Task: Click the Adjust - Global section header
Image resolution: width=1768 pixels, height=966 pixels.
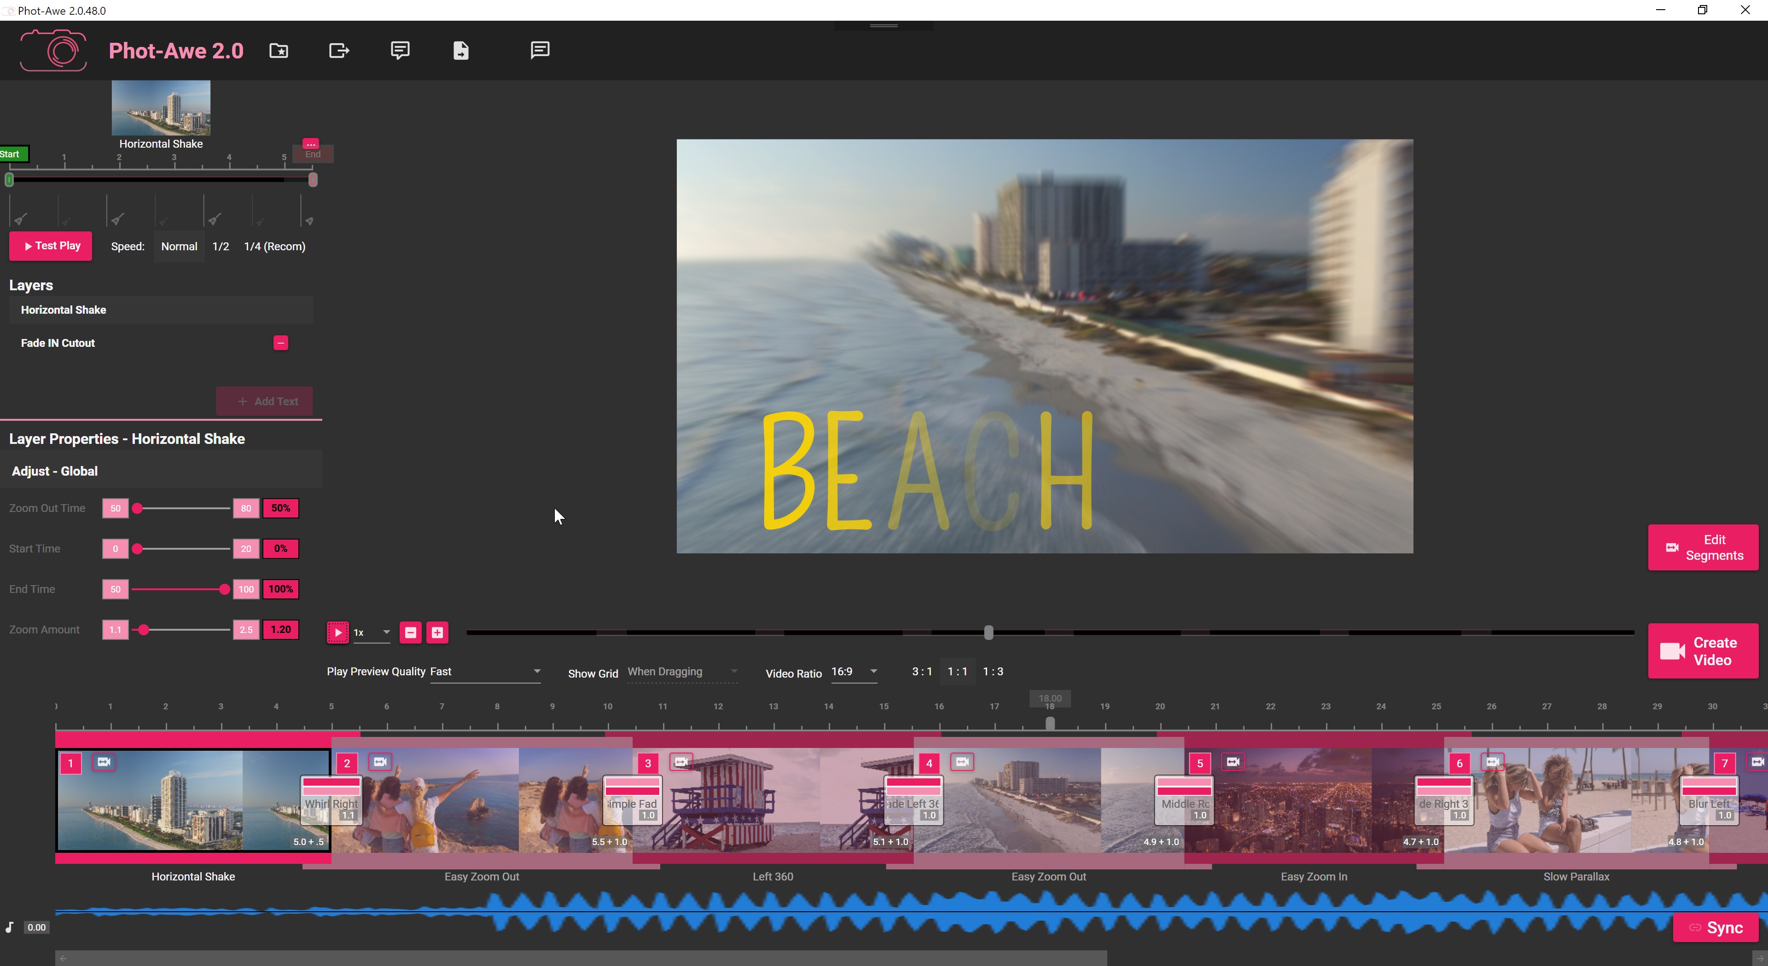Action: tap(161, 471)
